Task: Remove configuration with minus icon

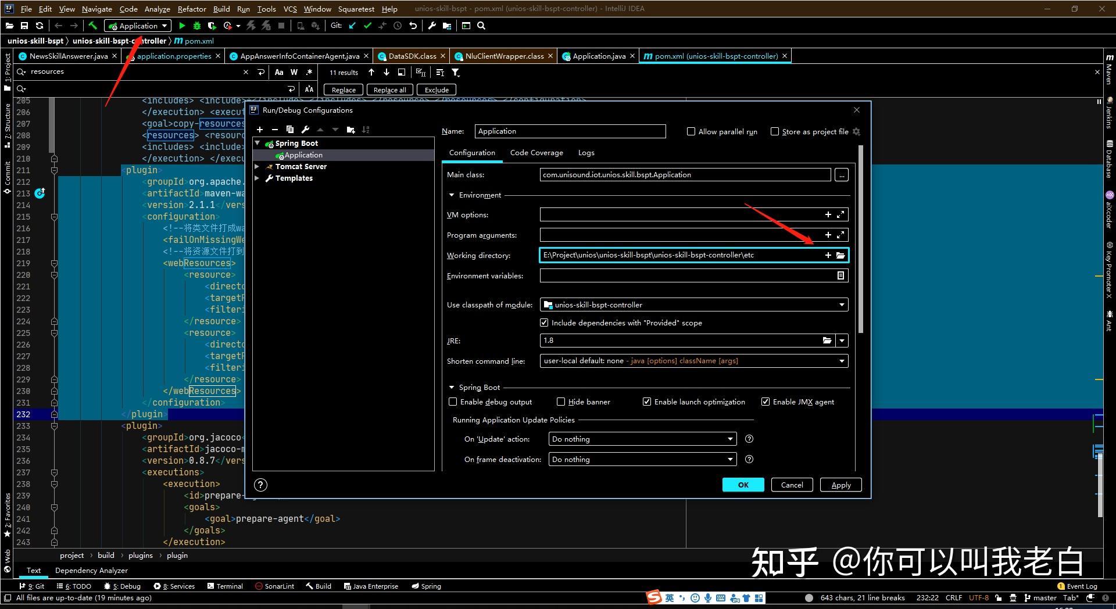Action: (275, 130)
